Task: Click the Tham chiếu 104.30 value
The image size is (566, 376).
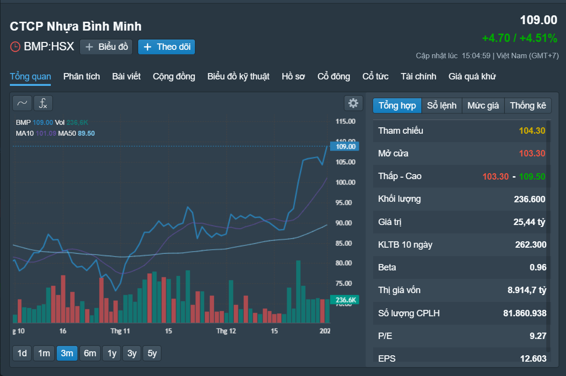Action: click(x=532, y=131)
